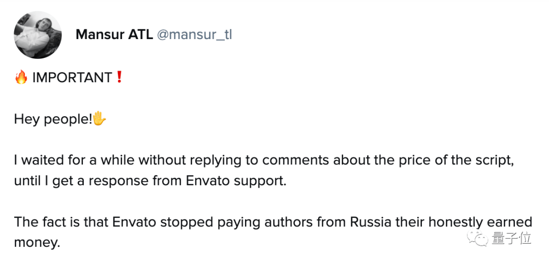Click the raised hand emoji
The image size is (549, 262).
click(x=99, y=120)
